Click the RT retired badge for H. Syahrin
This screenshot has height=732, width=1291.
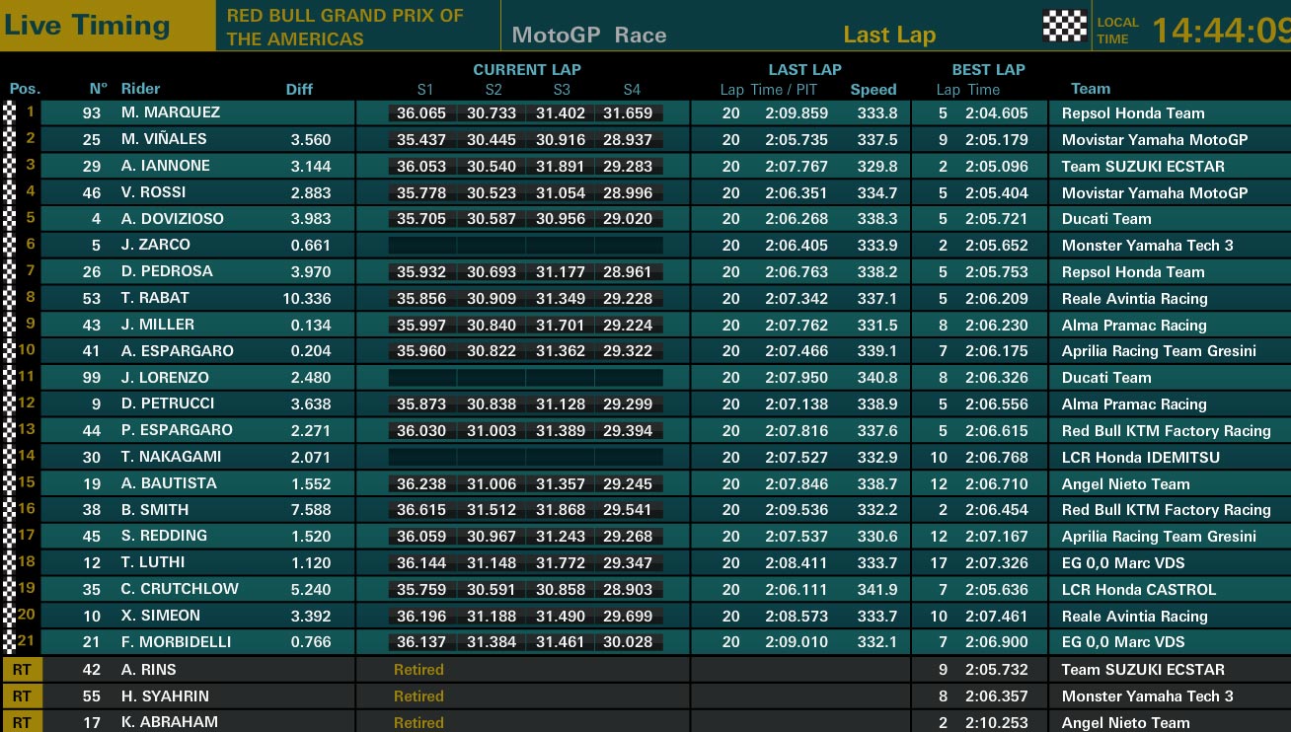(22, 695)
